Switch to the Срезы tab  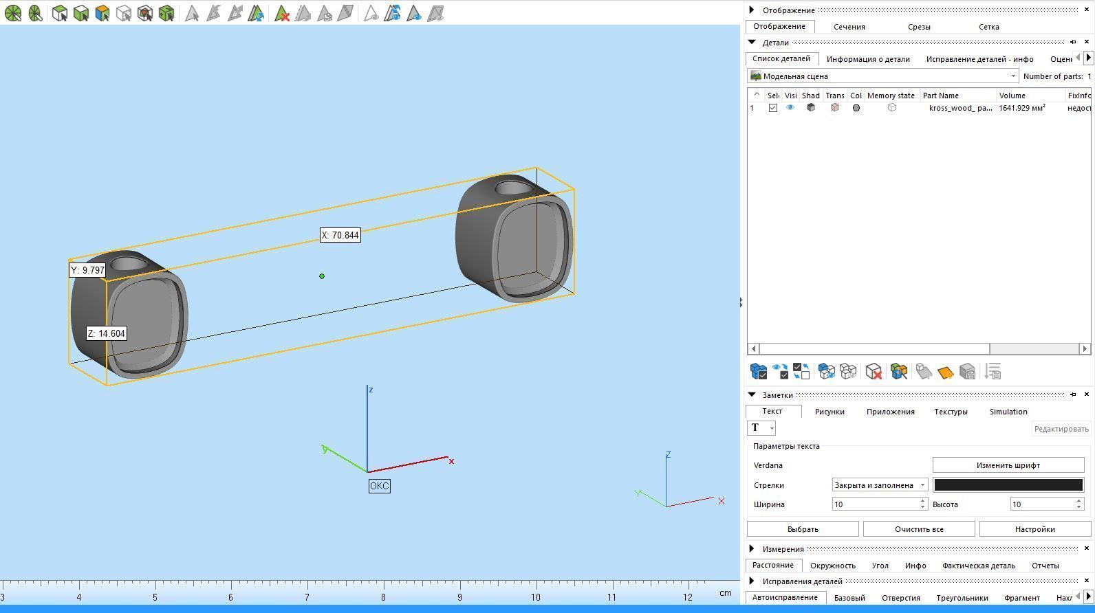tap(919, 27)
